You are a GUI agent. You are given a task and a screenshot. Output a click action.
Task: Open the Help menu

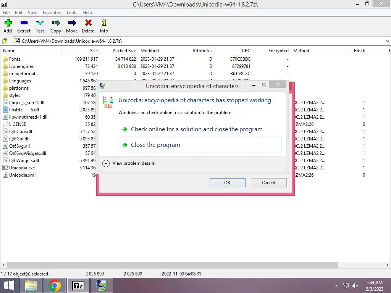click(87, 13)
